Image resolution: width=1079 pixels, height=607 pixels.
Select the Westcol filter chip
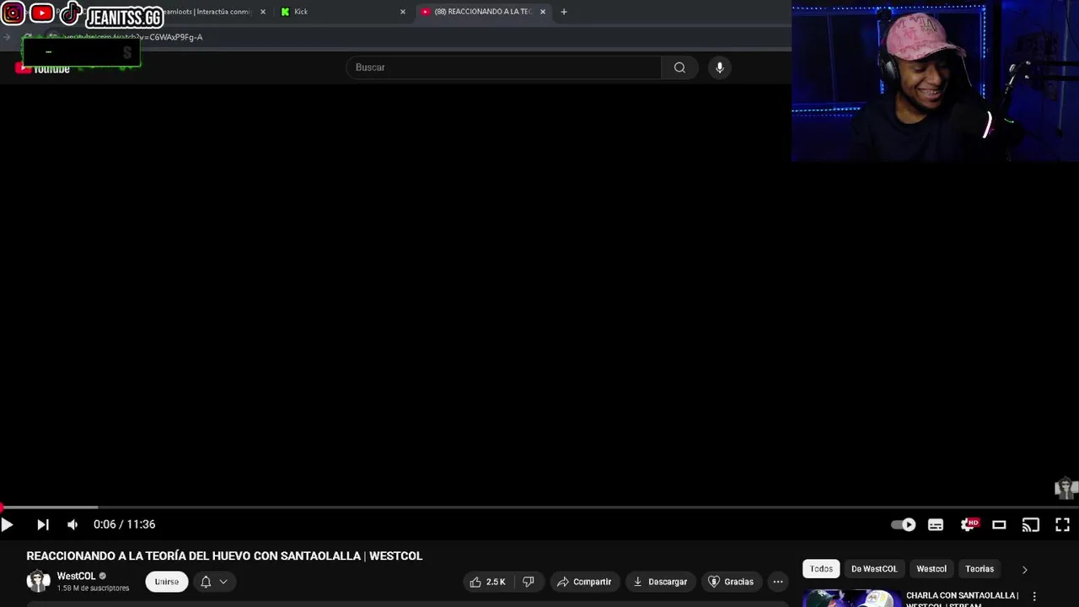coord(931,569)
